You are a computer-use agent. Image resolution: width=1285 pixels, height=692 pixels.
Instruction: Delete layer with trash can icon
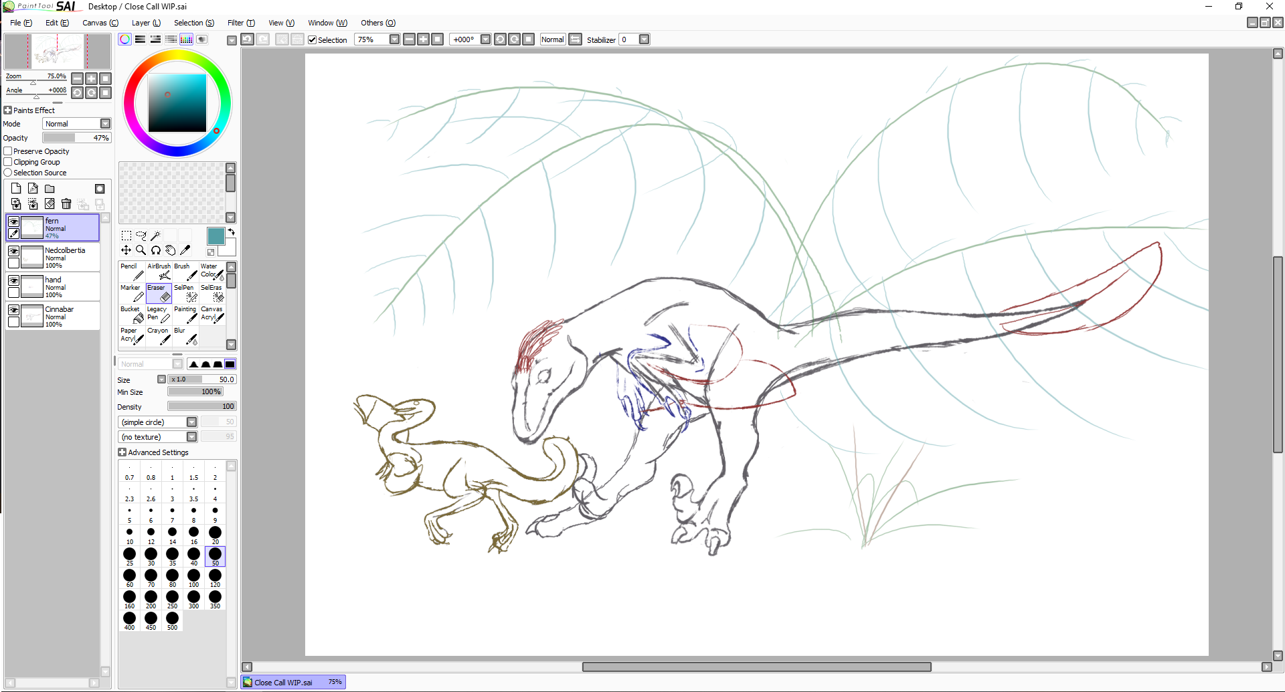point(66,204)
